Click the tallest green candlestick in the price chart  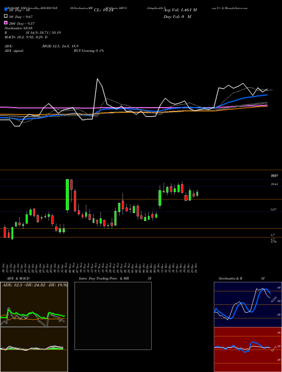coord(68,195)
